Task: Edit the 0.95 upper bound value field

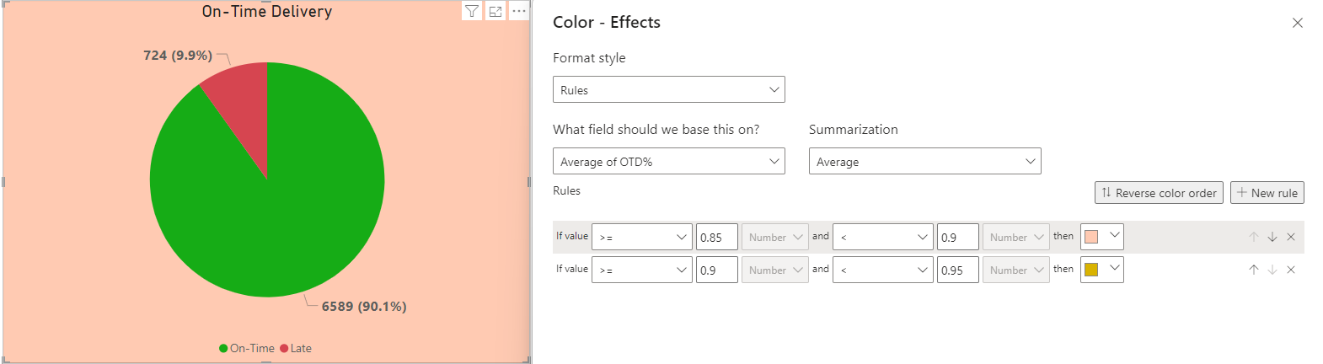Action: [958, 270]
